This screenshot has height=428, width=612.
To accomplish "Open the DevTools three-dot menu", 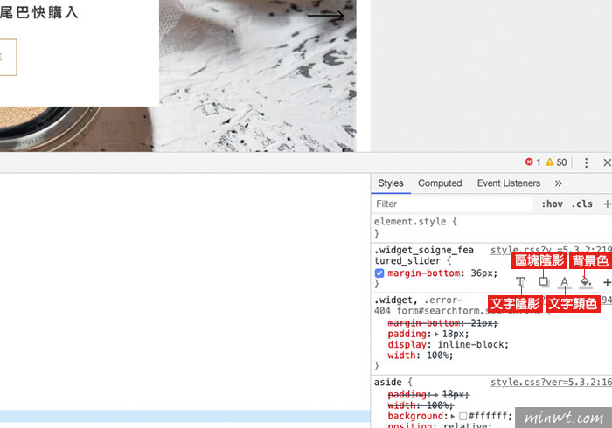I will [x=586, y=162].
